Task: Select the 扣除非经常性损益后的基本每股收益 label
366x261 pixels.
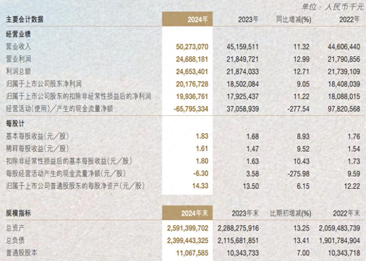Action: click(69, 161)
